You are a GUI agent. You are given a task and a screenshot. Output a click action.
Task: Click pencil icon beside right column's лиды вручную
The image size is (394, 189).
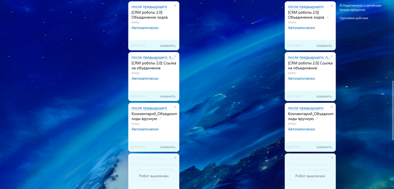[x=317, y=119]
